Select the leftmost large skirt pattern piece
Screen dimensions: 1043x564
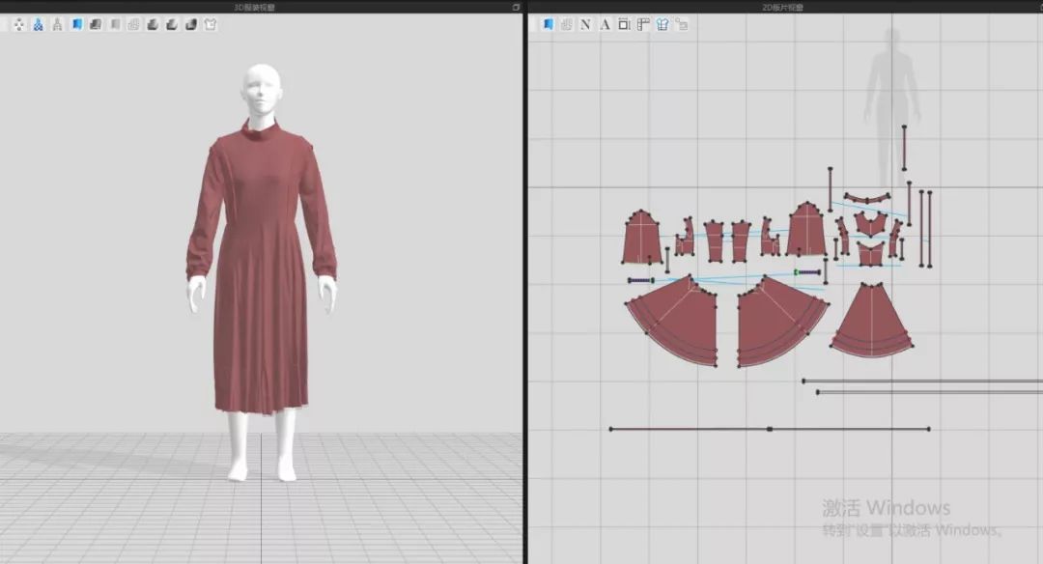676,324
